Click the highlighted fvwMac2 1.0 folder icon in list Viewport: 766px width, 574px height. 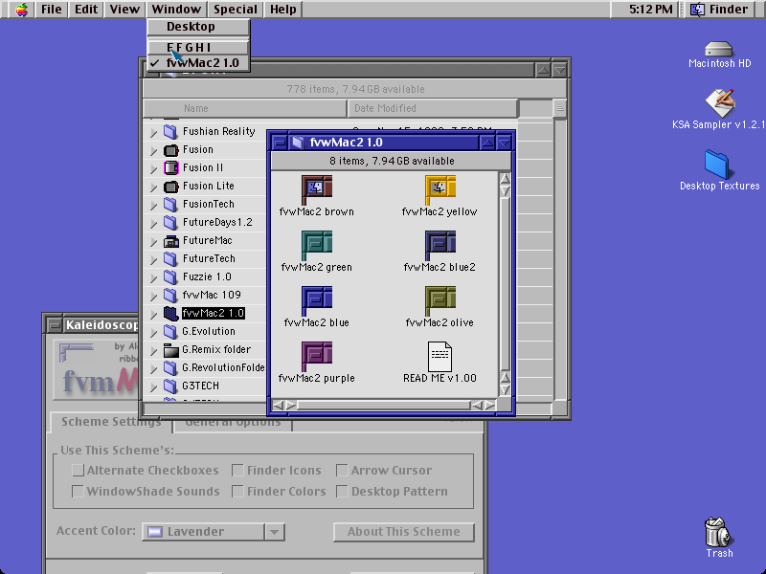pyautogui.click(x=170, y=314)
